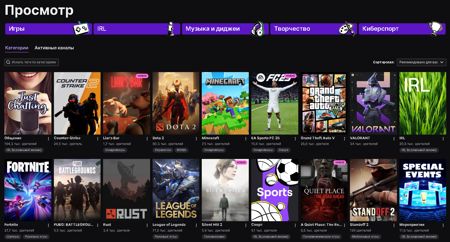Screen dimensions: 450x242
Task: Open the Киберспорт browse banner
Action: (402, 29)
